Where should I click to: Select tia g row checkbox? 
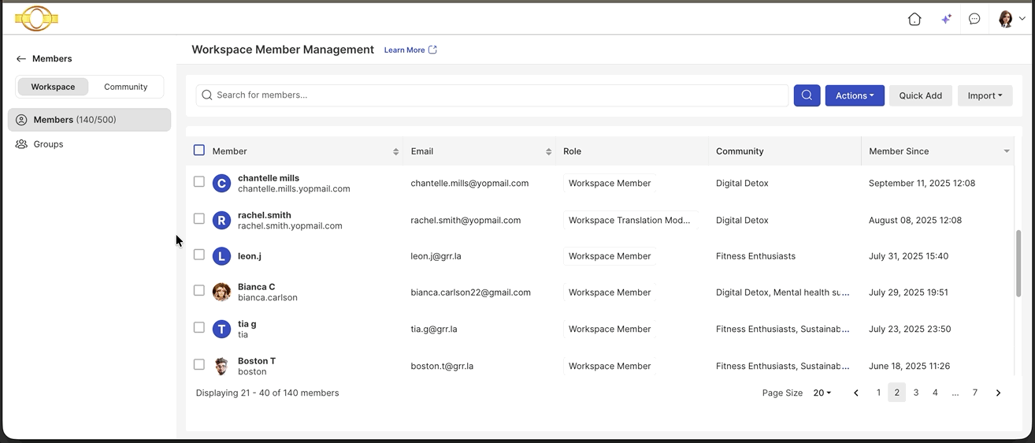(x=199, y=327)
